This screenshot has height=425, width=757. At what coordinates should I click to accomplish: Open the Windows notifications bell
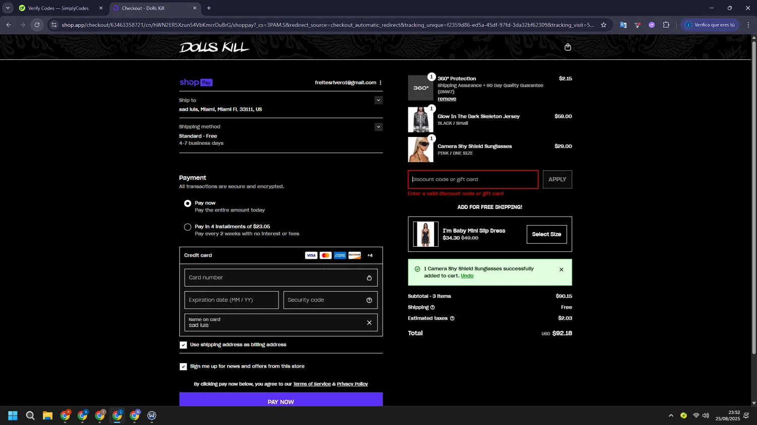[746, 415]
